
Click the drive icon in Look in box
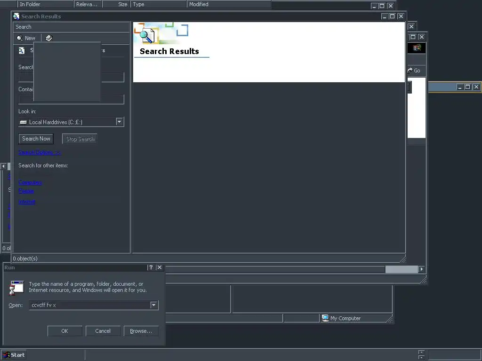pos(23,122)
